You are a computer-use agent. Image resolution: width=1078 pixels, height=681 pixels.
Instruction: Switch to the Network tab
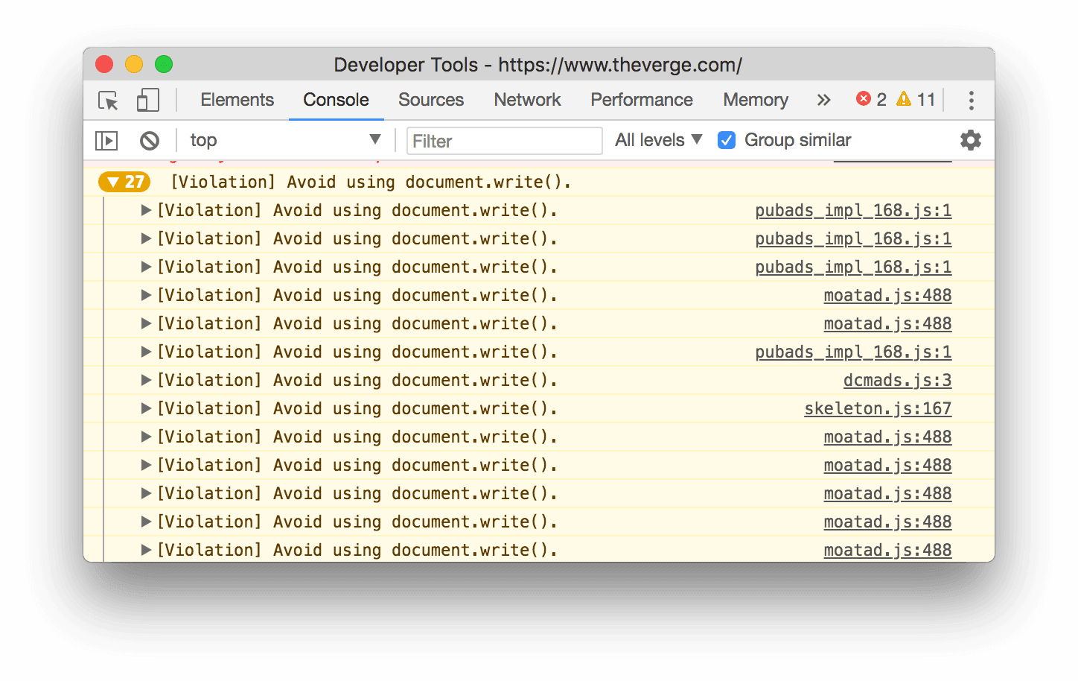(x=527, y=100)
